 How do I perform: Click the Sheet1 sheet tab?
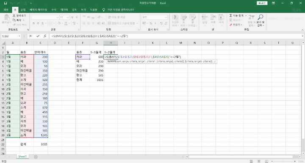tap(22, 157)
